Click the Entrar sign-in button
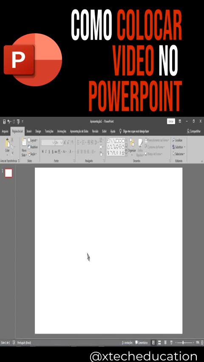This screenshot has height=362, width=204. (171, 122)
